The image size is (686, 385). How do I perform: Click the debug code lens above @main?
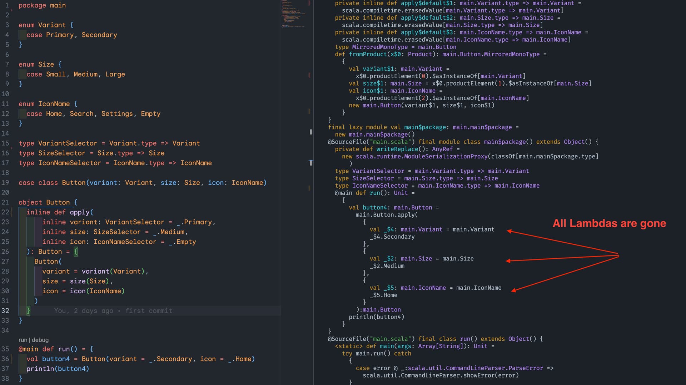(40, 340)
